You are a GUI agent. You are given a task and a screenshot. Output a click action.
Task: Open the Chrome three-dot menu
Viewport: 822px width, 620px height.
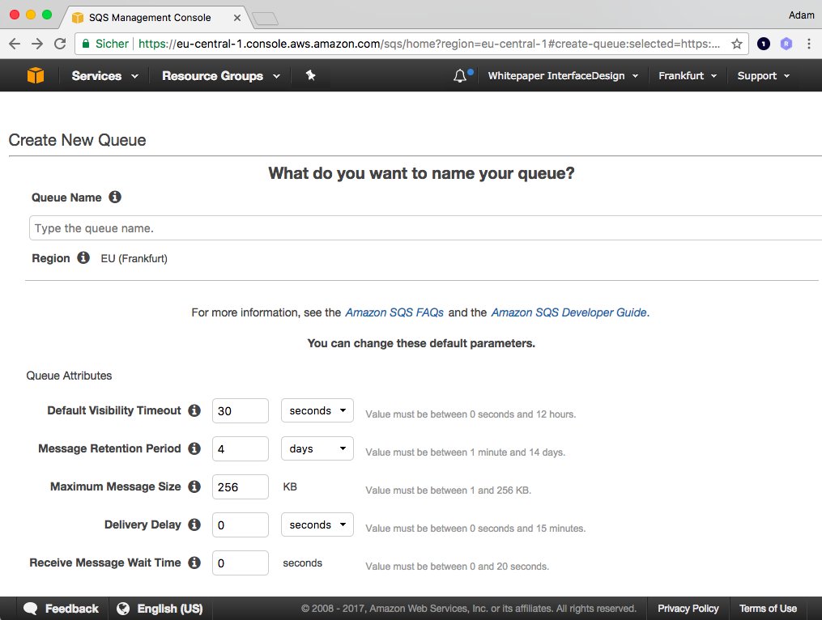(x=809, y=44)
